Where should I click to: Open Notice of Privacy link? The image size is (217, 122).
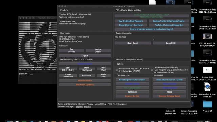[x=86, y=104]
